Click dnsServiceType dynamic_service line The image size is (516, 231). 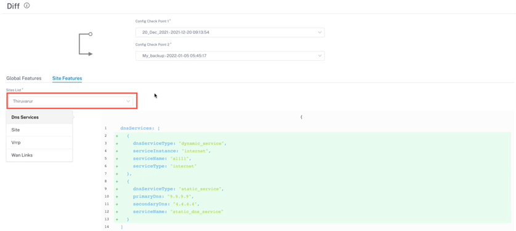click(180, 143)
